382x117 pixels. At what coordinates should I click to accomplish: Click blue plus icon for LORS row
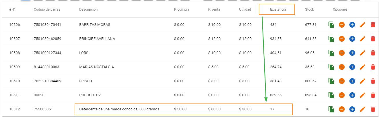pyautogui.click(x=352, y=53)
